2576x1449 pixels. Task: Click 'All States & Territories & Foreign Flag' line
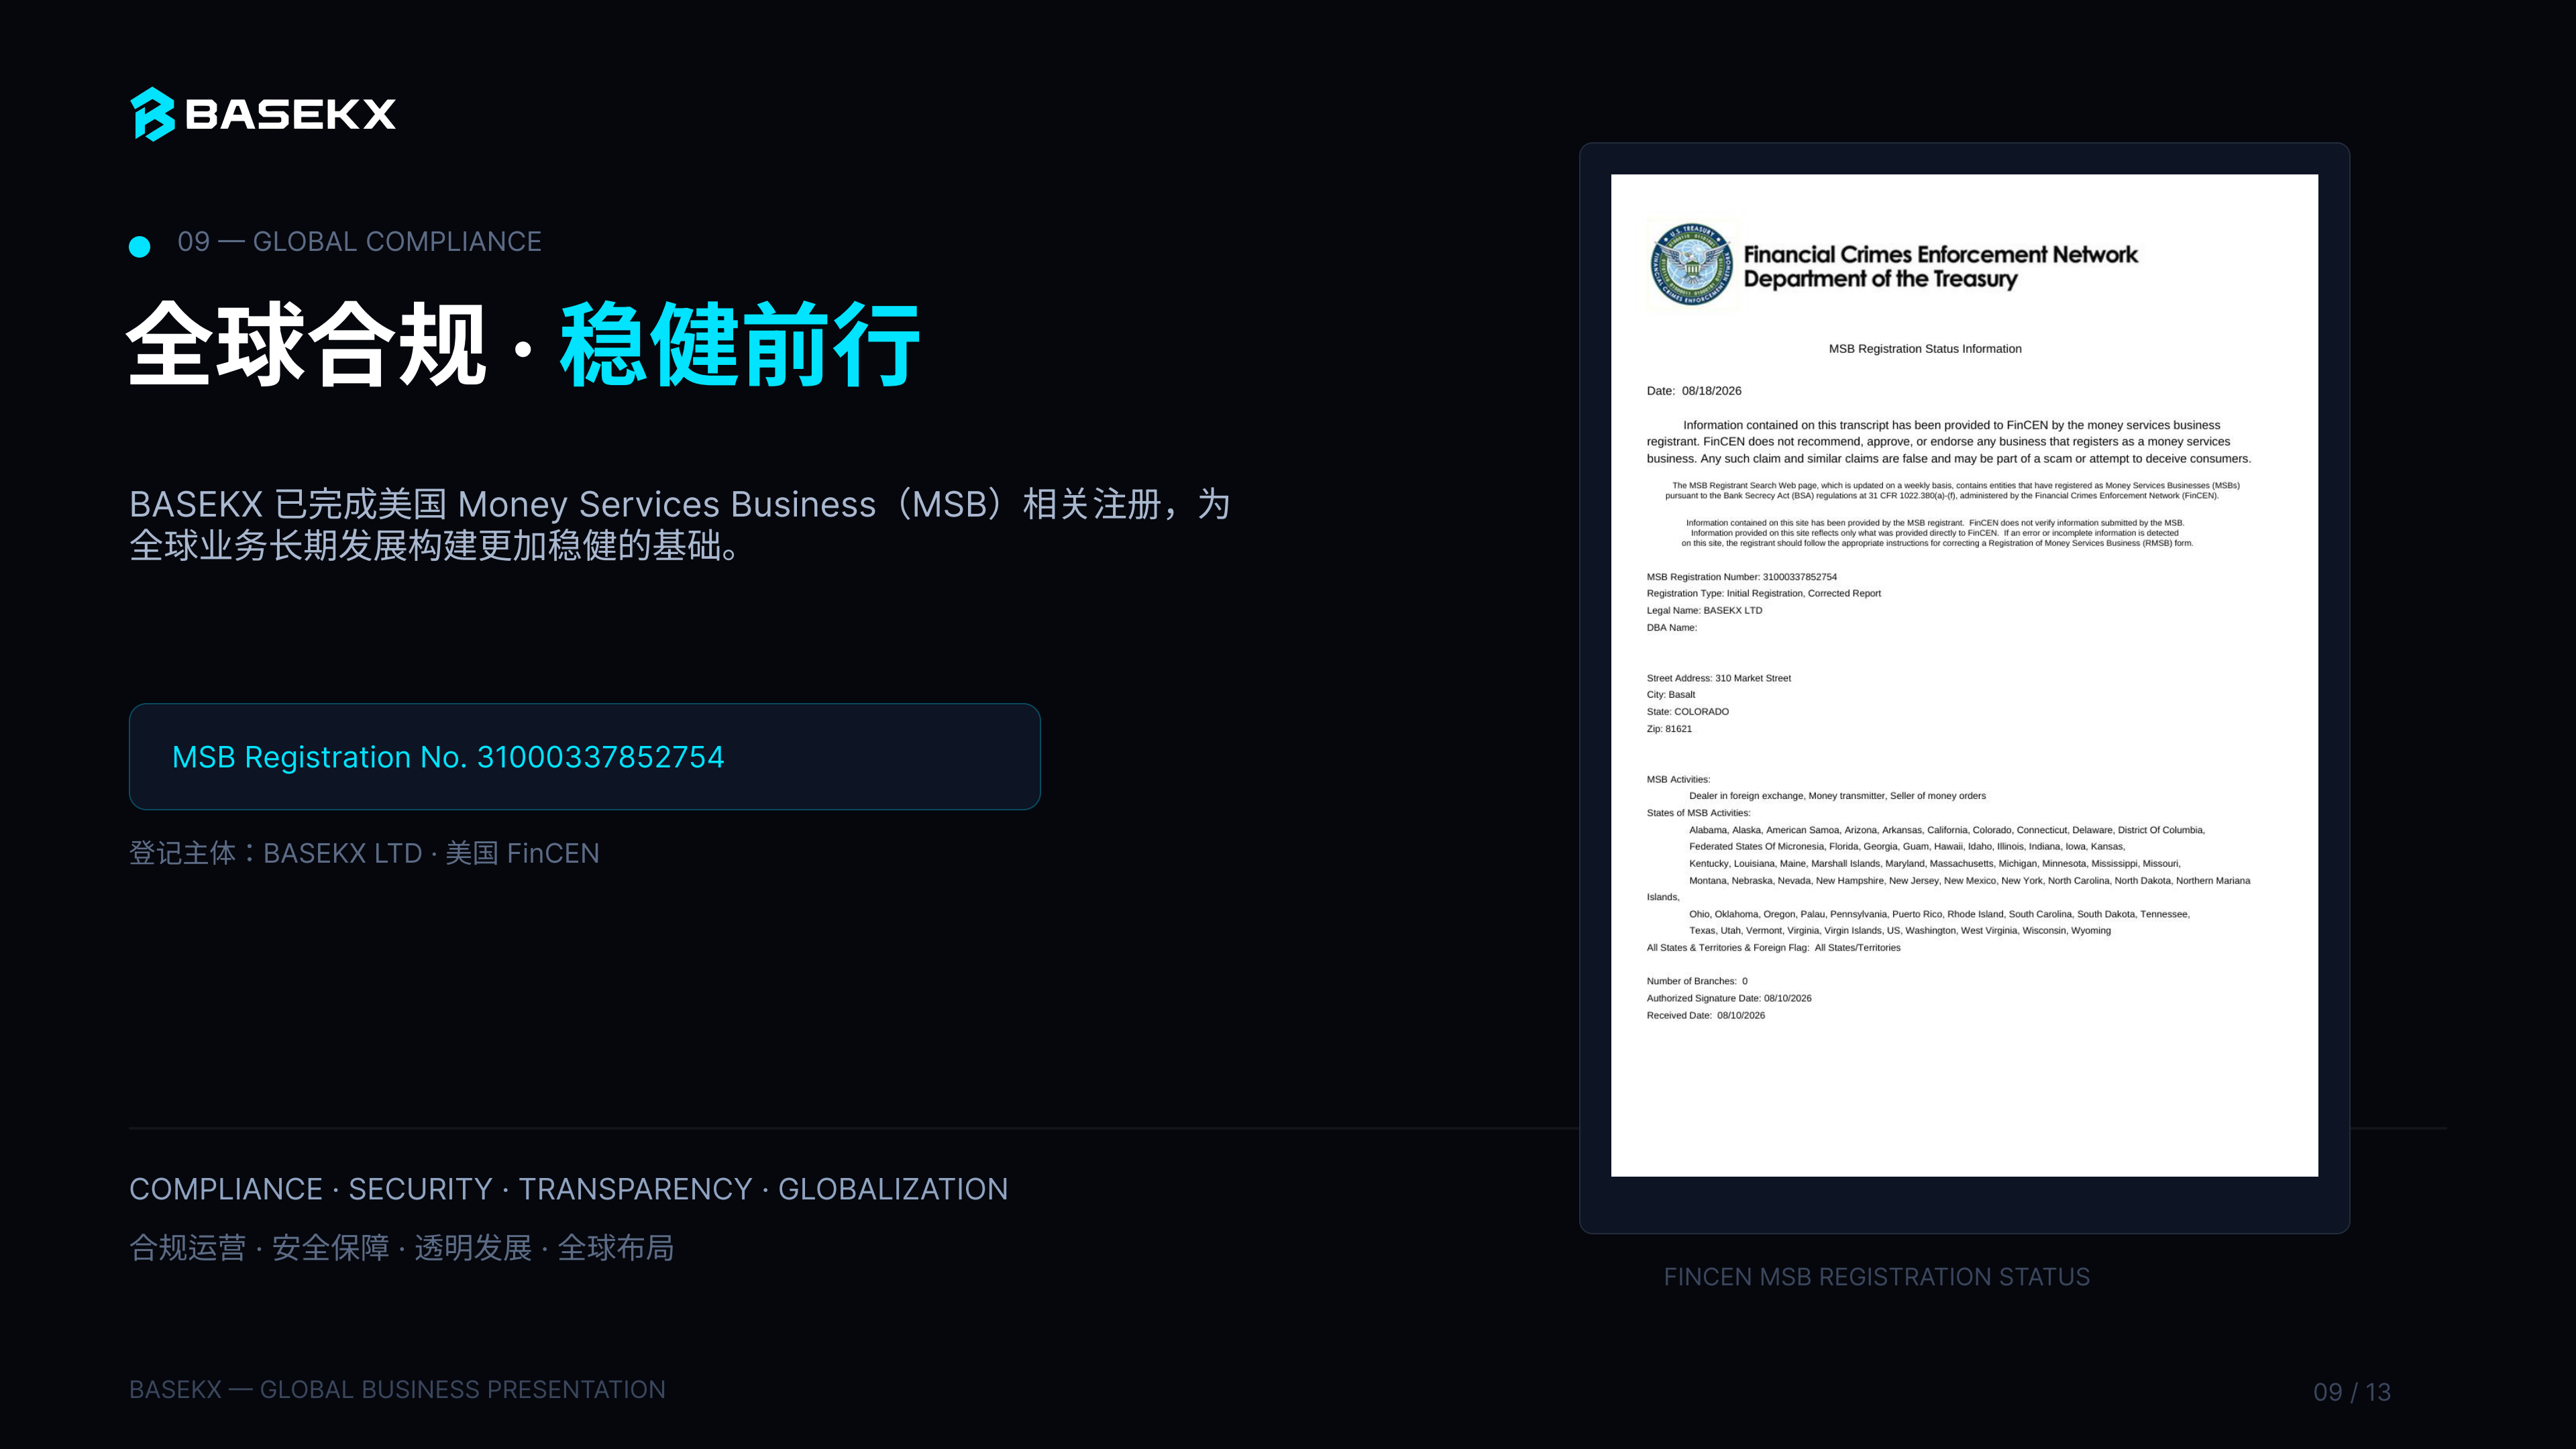(x=1774, y=948)
